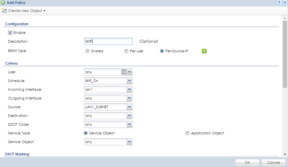Click the User field ellipsis browse icon

coord(123,72)
